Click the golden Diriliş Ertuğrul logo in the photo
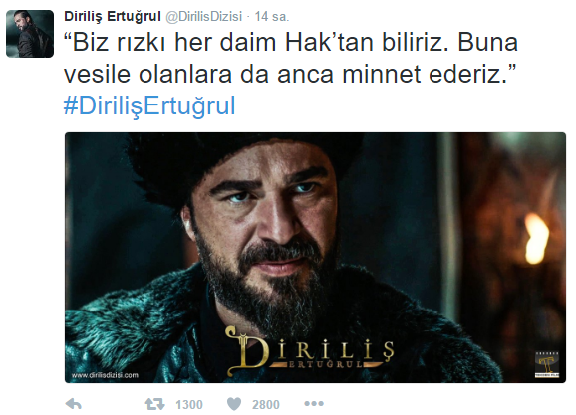The height and width of the screenshot is (415, 576). click(309, 351)
